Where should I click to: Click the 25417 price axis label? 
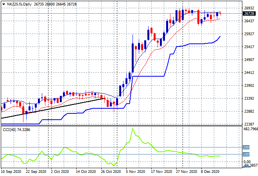[x=249, y=47]
